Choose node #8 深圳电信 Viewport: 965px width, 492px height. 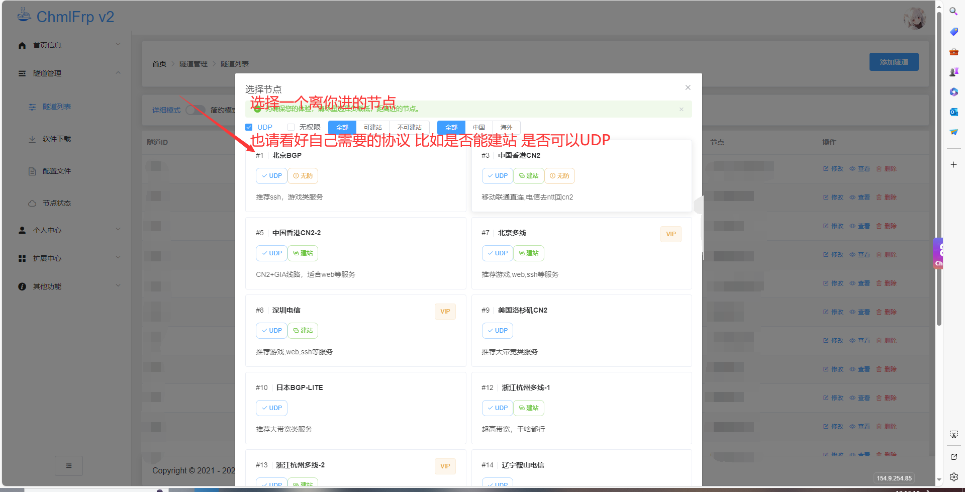pyautogui.click(x=356, y=331)
